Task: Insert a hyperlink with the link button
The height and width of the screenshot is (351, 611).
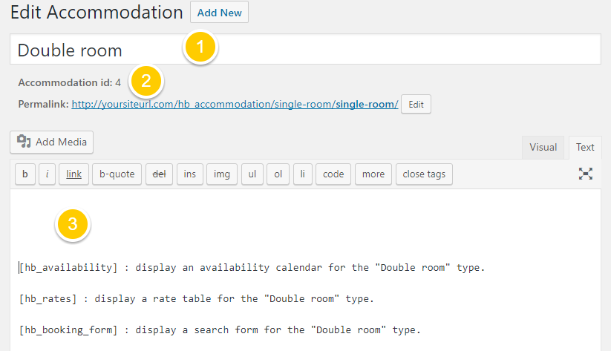Action: pyautogui.click(x=73, y=174)
